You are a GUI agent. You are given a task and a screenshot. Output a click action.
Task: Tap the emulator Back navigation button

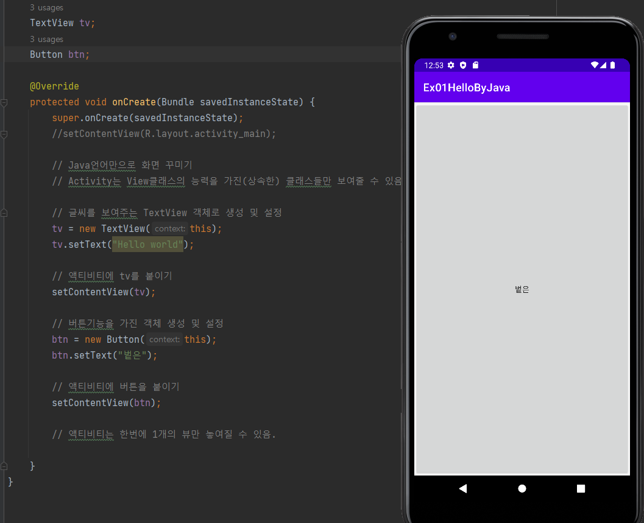(463, 488)
